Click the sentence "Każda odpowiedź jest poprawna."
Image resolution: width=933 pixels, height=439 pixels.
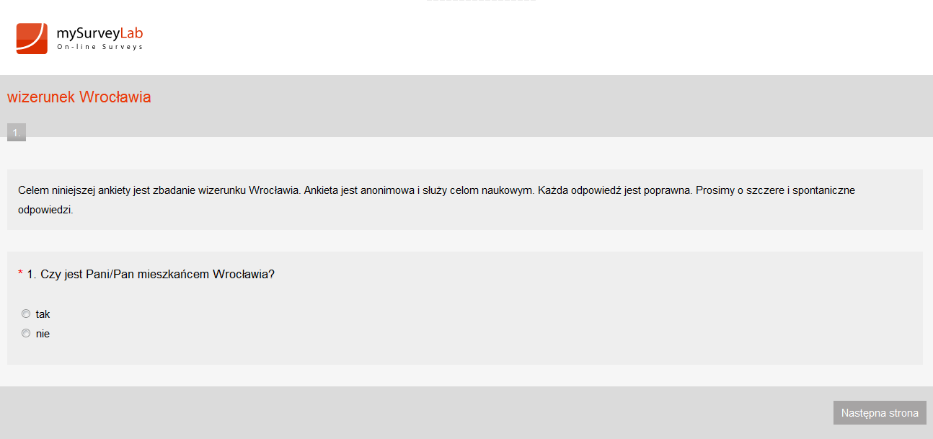[x=615, y=191]
